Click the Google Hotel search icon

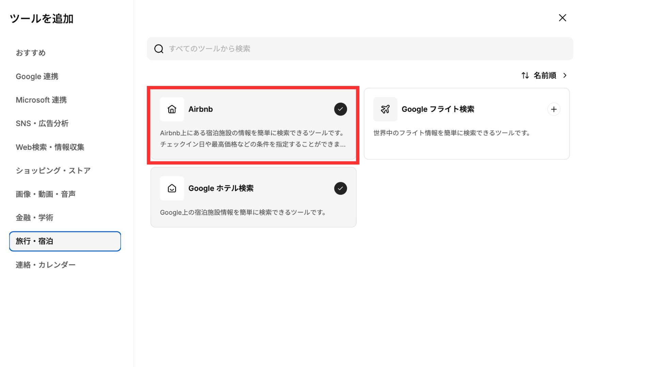172,188
